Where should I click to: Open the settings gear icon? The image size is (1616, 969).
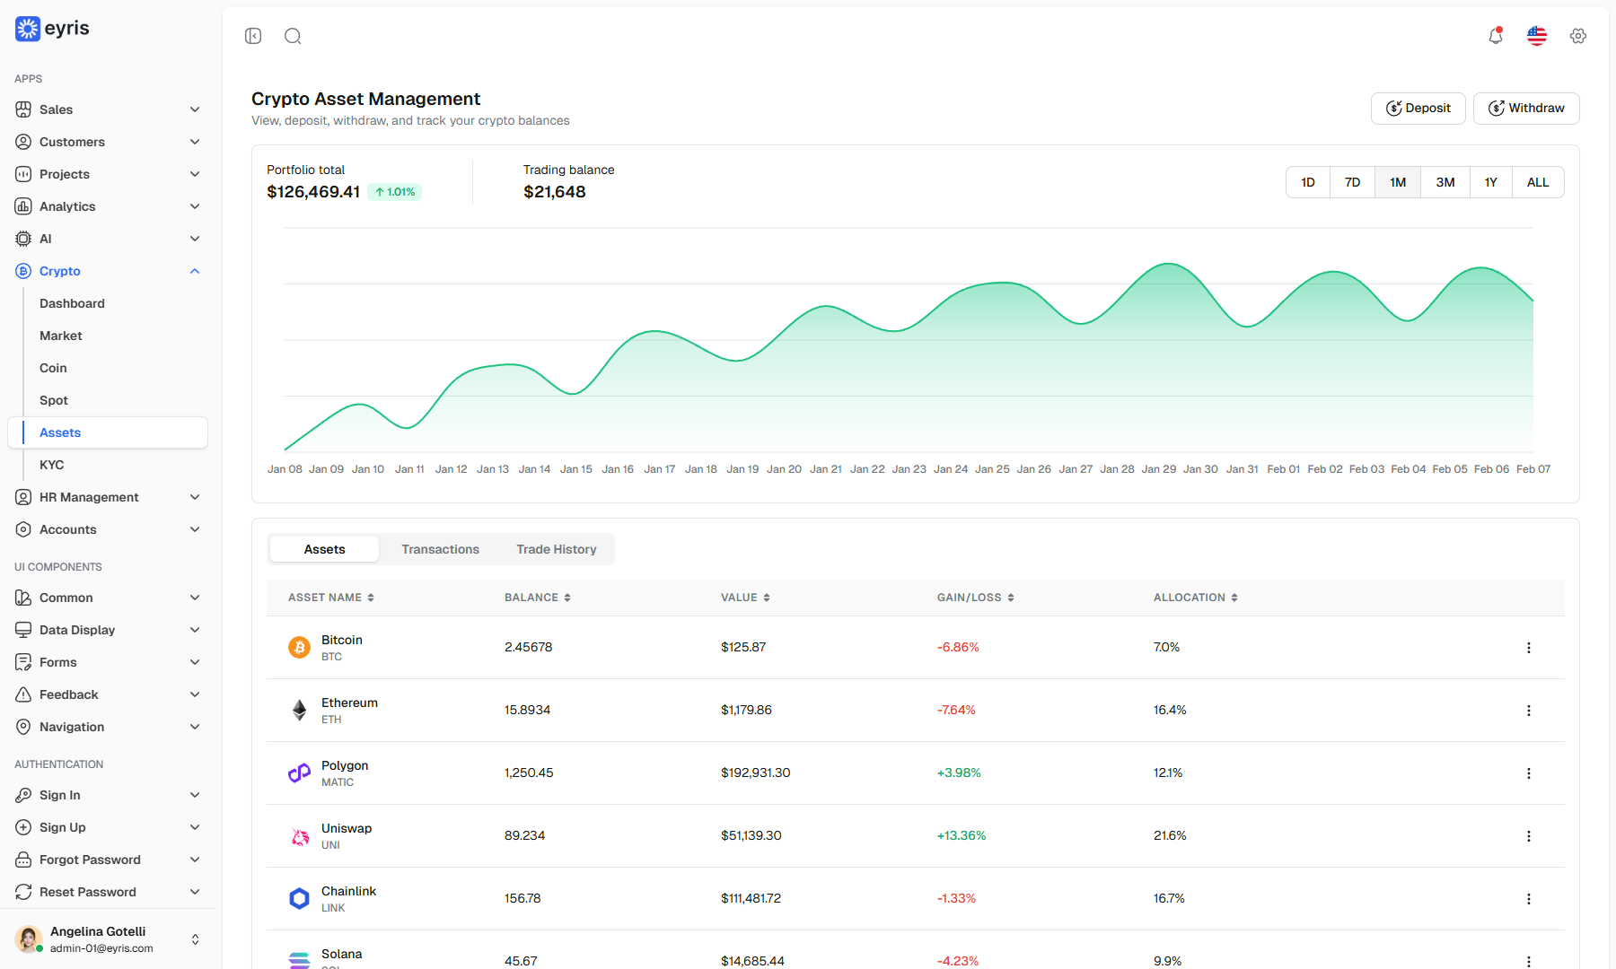coord(1578,36)
